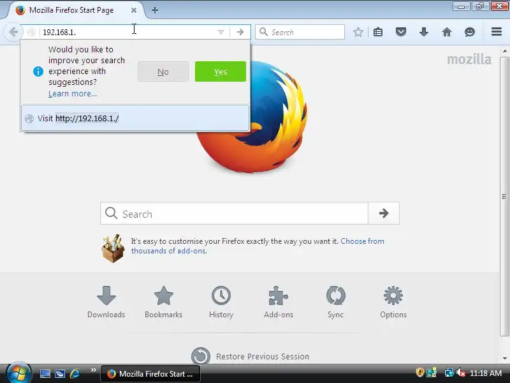This screenshot has width=510, height=383.
Task: Open Choose from thousands of add-ons link
Action: click(x=258, y=246)
